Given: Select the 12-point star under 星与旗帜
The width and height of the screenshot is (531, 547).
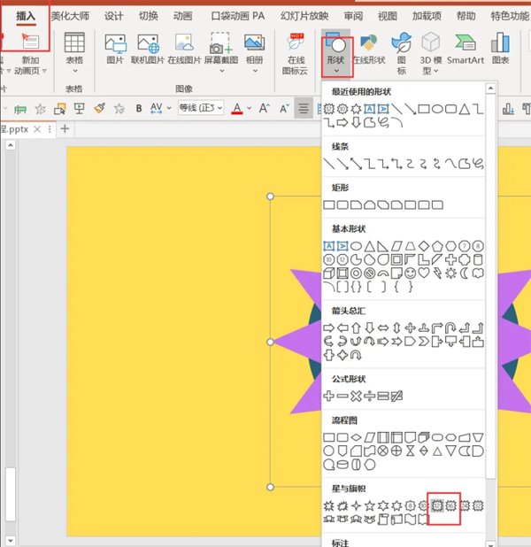Looking at the screenshot, I should (437, 505).
